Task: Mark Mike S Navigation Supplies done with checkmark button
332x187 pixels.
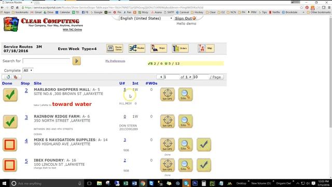Action: (x=204, y=144)
